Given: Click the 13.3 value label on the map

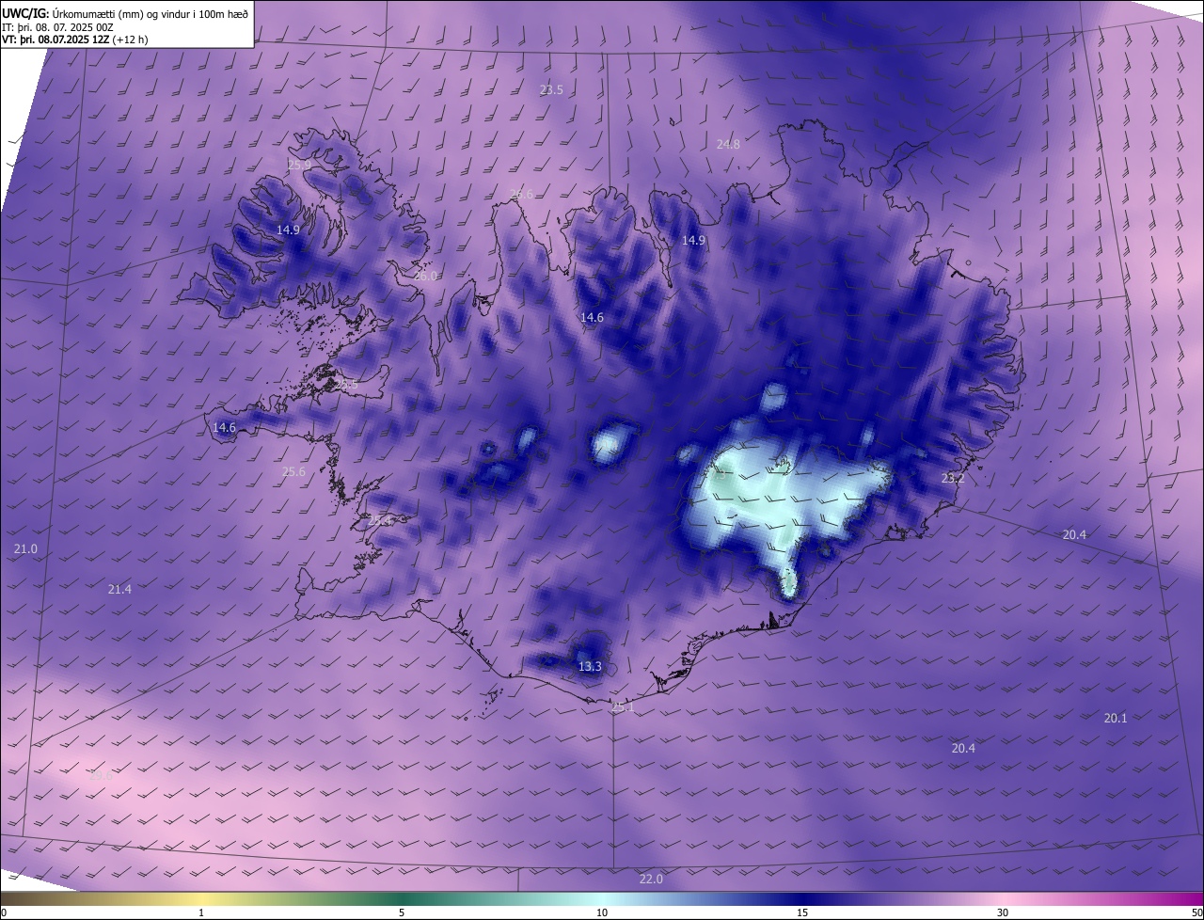Looking at the screenshot, I should click(590, 667).
